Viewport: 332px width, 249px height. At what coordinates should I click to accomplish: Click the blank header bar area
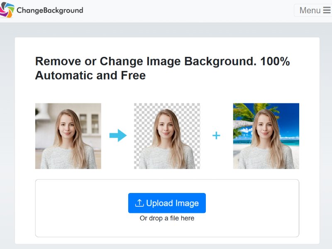click(187, 11)
